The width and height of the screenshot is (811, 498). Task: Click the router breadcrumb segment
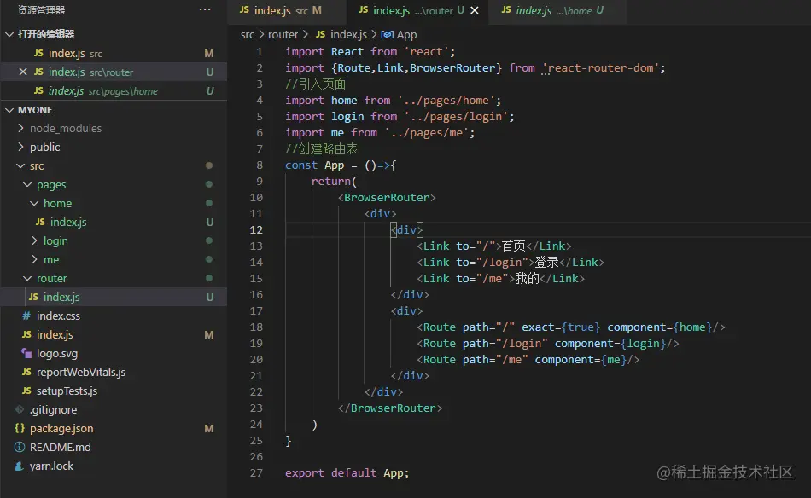point(283,35)
